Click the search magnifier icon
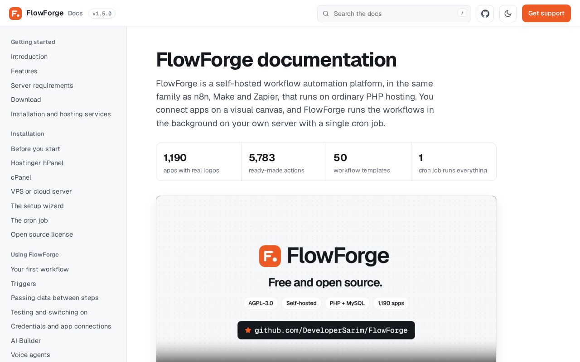The image size is (580, 362). click(x=326, y=14)
